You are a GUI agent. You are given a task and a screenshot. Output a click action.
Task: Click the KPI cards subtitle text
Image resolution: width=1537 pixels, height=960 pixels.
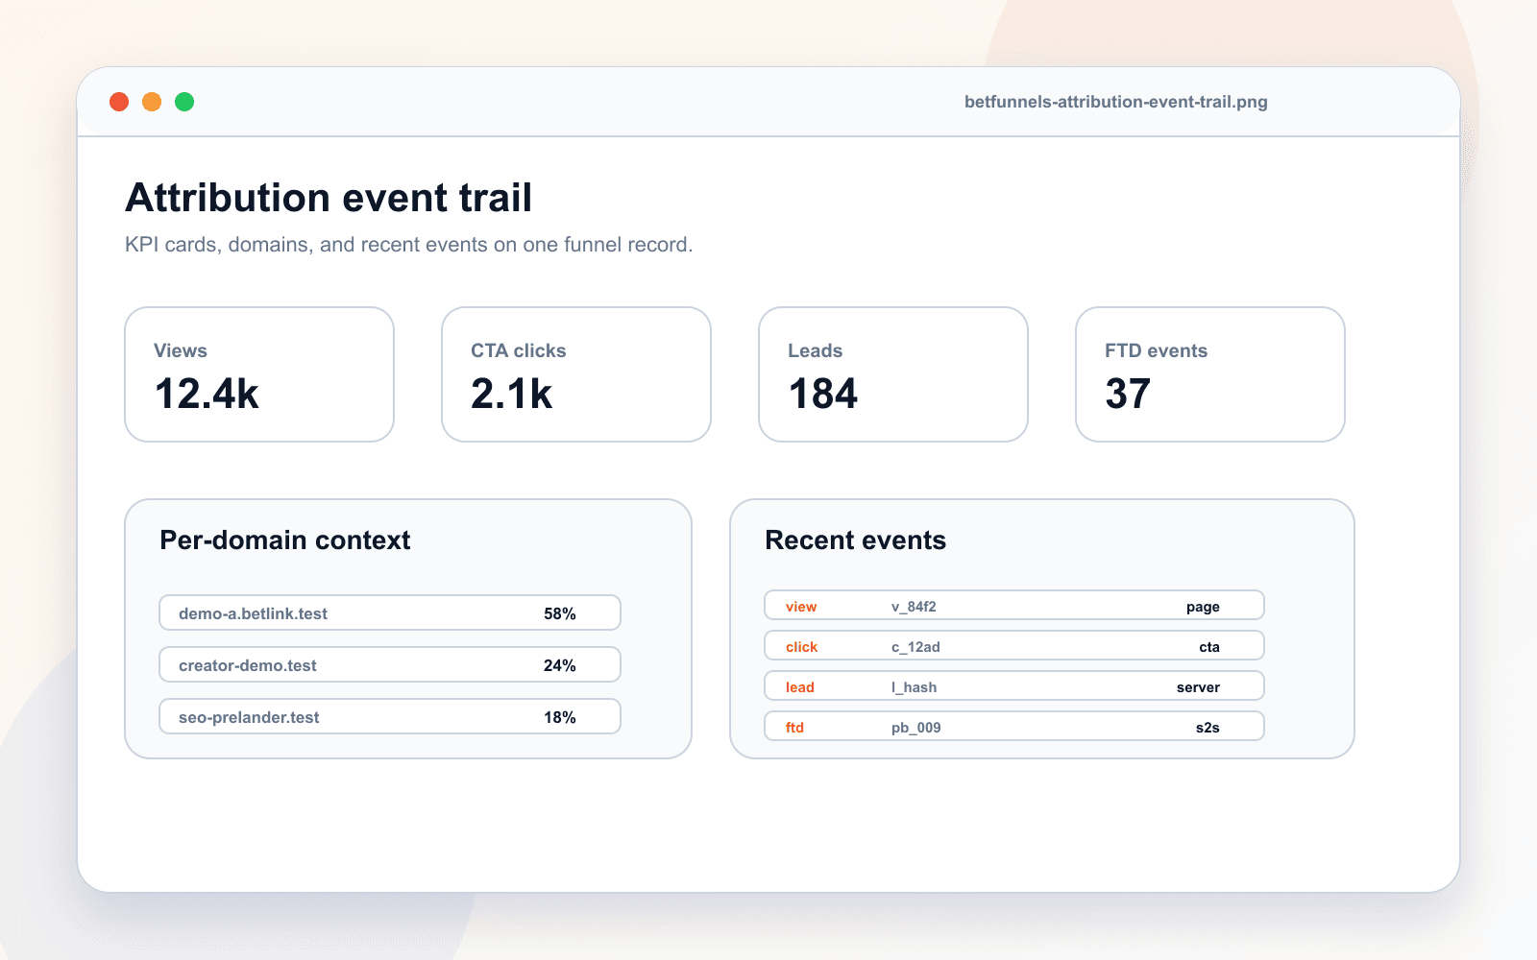click(x=408, y=245)
